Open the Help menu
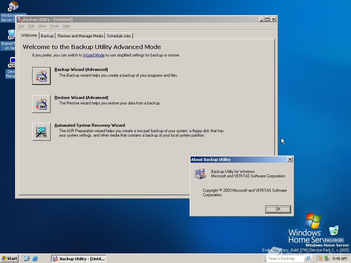The image size is (351, 263). pyautogui.click(x=66, y=26)
